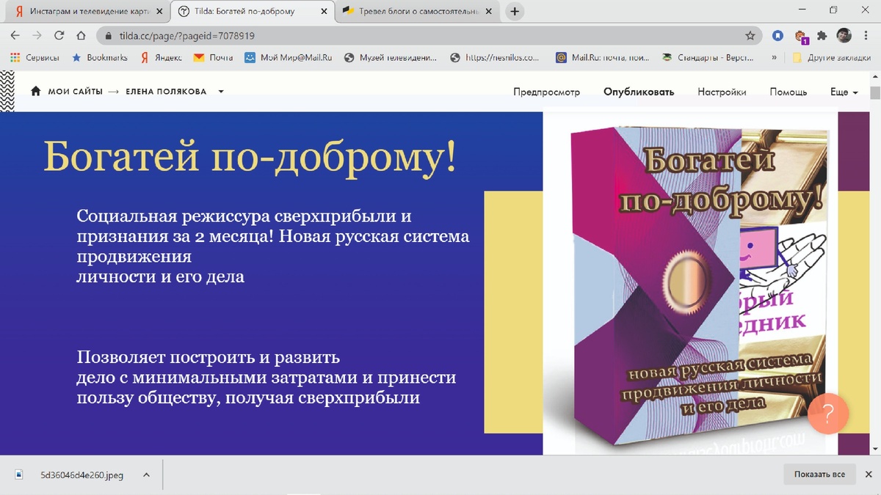The width and height of the screenshot is (881, 495).
Task: Open the Mail.Ru: почта, пои... bookmark
Action: 602,58
